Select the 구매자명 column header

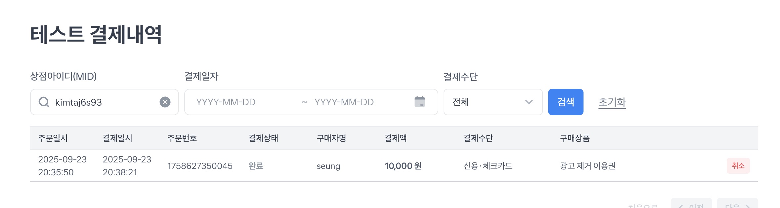(331, 138)
